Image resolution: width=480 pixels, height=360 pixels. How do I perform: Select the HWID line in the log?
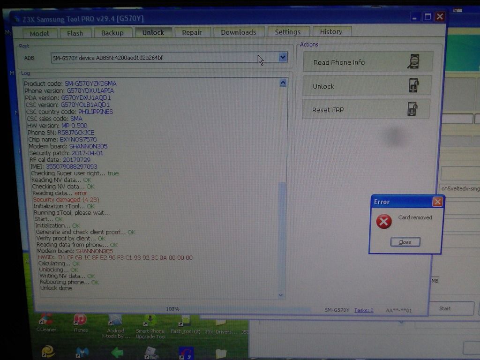[x=115, y=257]
